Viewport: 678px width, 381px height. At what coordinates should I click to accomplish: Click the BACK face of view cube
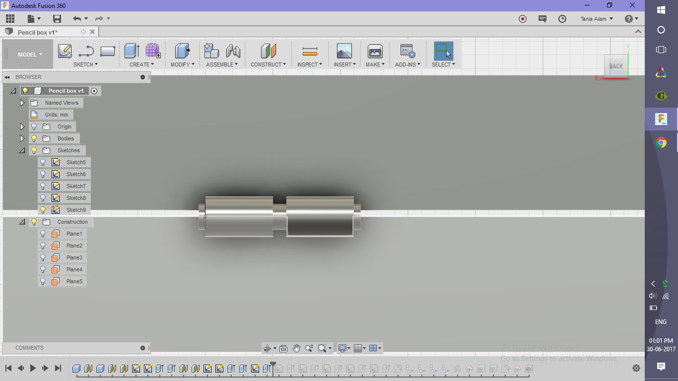coord(615,66)
